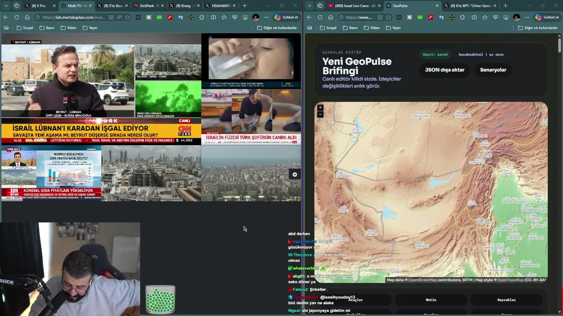Open favorites list icon in left browser
Screen dimensions: 563x316
(224, 17)
